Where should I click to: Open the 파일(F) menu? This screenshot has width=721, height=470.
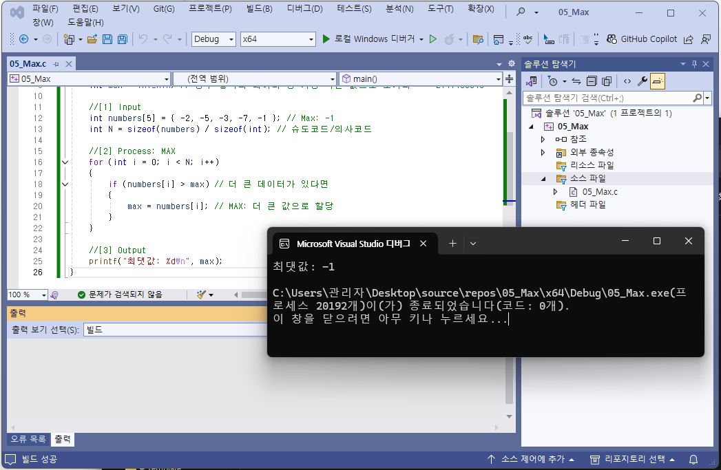(45, 9)
